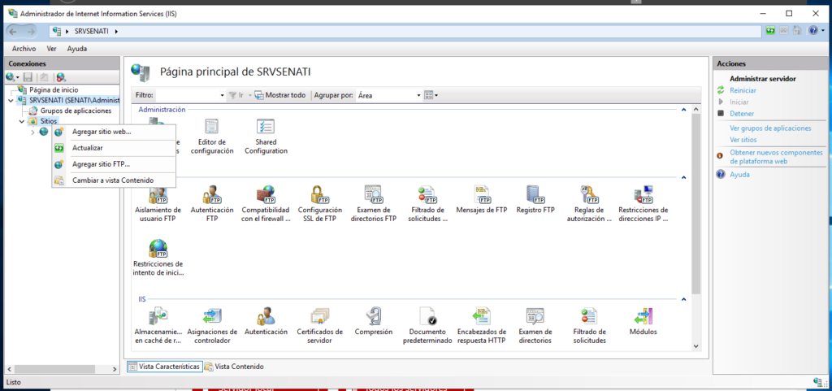This screenshot has width=832, height=391.
Task: Collapse the IIS group section
Action: pyautogui.click(x=684, y=299)
